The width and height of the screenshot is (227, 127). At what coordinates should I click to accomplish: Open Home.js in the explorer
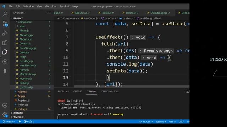[x=24, y=70]
